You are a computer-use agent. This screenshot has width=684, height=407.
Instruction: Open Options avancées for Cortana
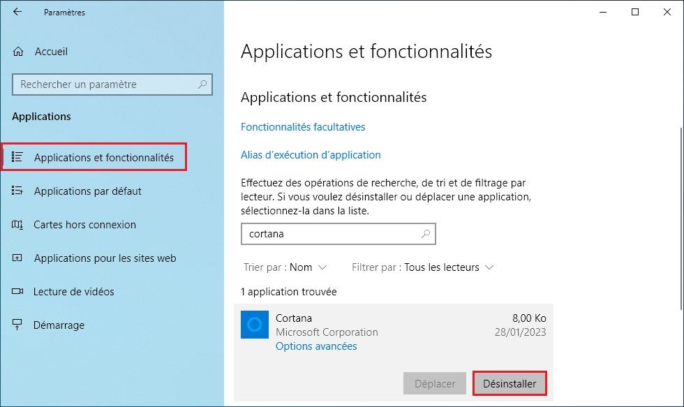tap(315, 346)
